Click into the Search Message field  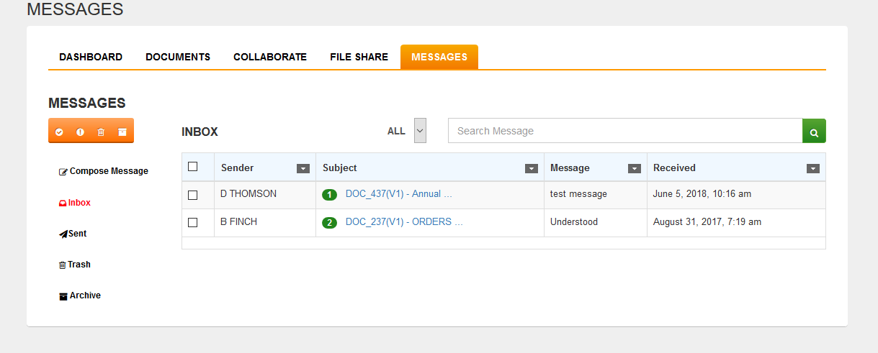coord(625,131)
